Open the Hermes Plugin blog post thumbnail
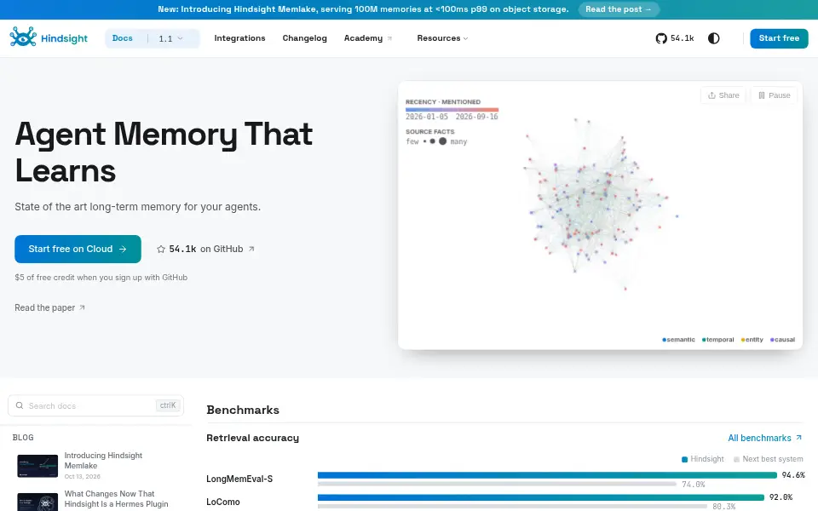The width and height of the screenshot is (818, 511). coord(37,502)
